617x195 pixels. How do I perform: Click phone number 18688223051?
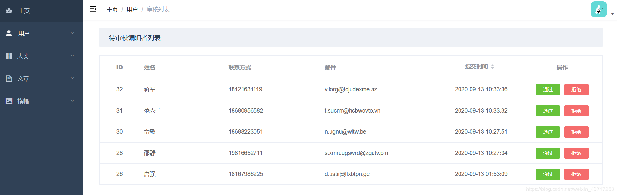(246, 132)
